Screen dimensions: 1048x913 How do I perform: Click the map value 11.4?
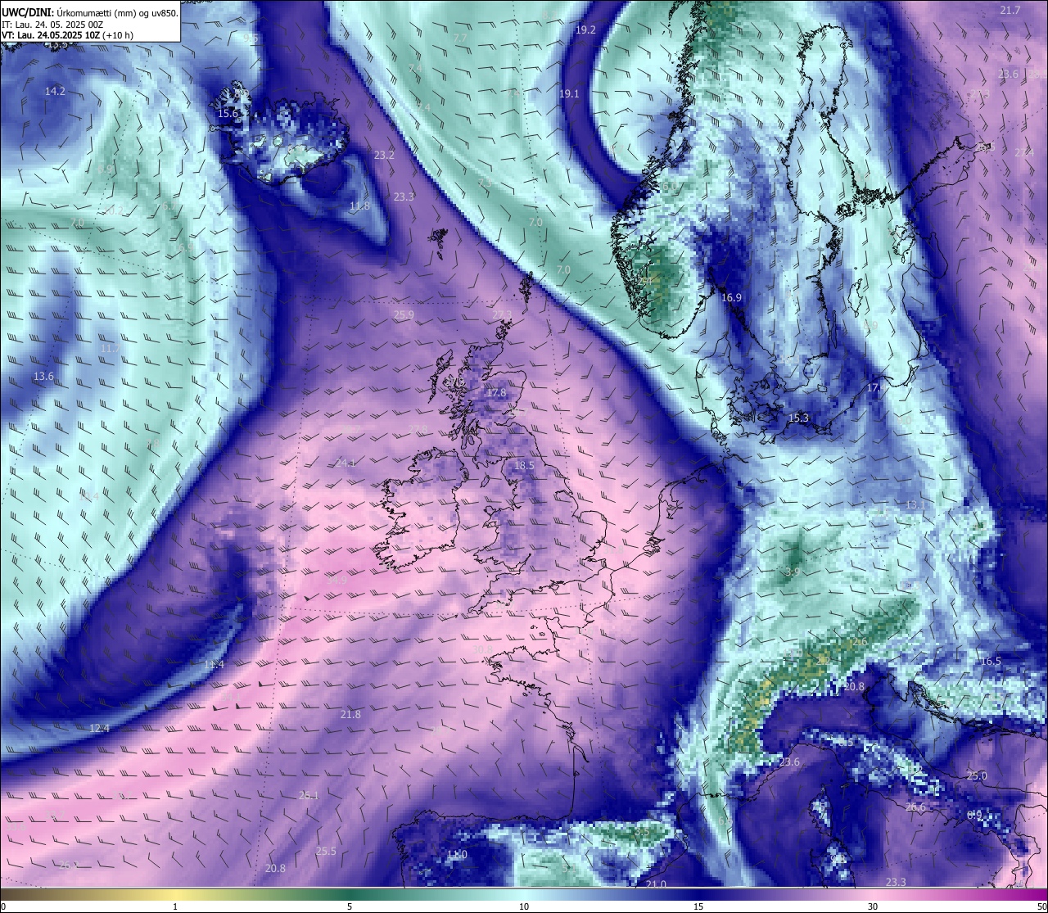(214, 665)
